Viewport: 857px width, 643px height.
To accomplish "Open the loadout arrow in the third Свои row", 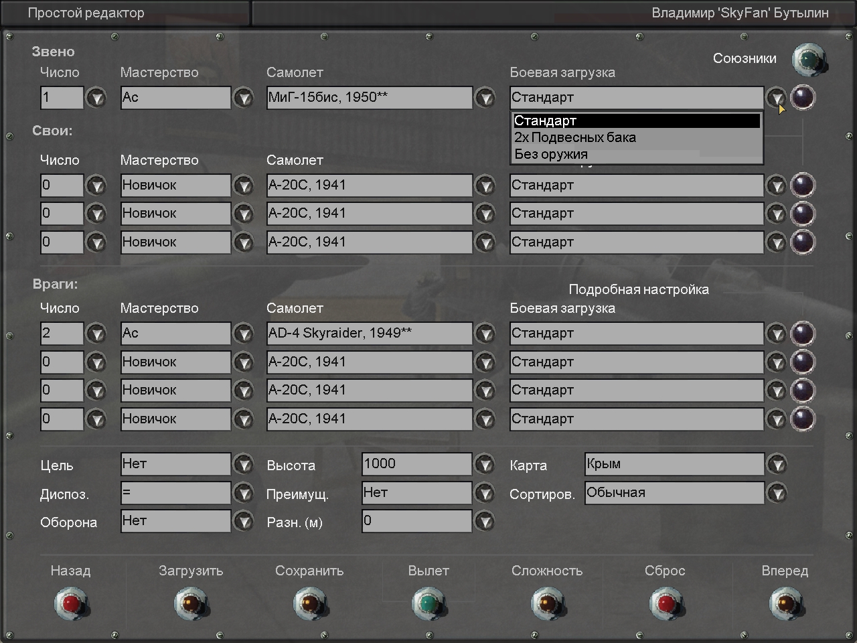I will pos(776,242).
